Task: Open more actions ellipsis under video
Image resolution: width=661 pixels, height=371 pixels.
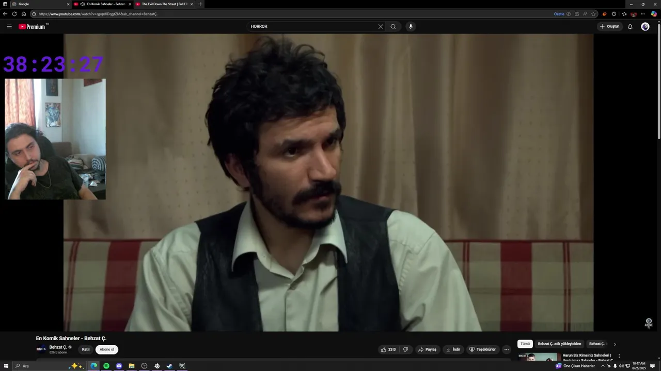Action: (x=507, y=349)
